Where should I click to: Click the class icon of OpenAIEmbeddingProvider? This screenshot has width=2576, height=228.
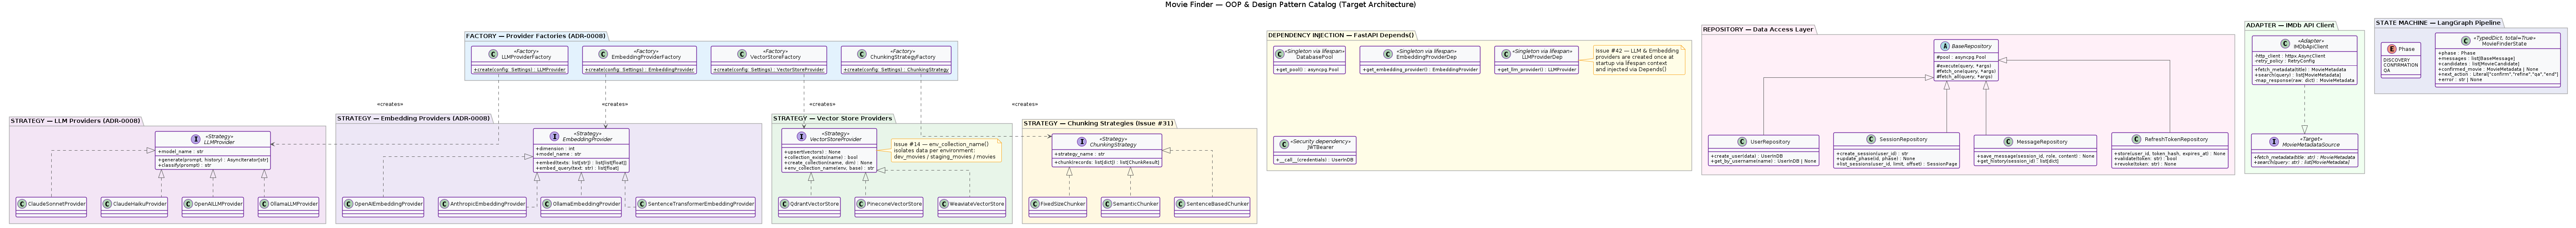point(348,203)
